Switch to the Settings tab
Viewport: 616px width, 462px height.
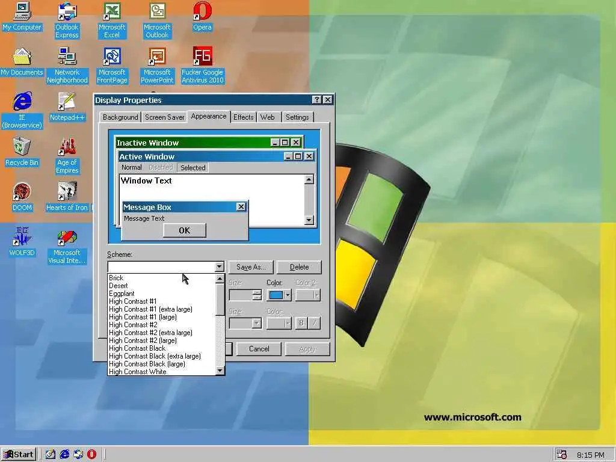tap(297, 117)
